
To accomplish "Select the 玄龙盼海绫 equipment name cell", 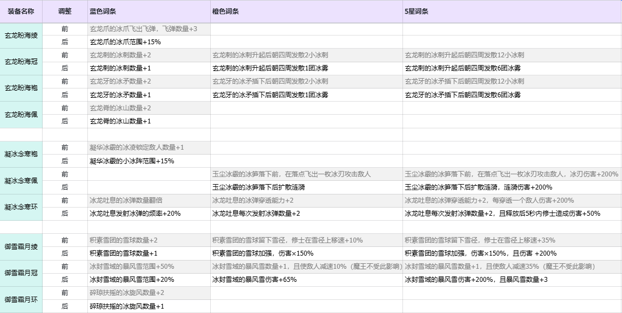I will point(21,36).
